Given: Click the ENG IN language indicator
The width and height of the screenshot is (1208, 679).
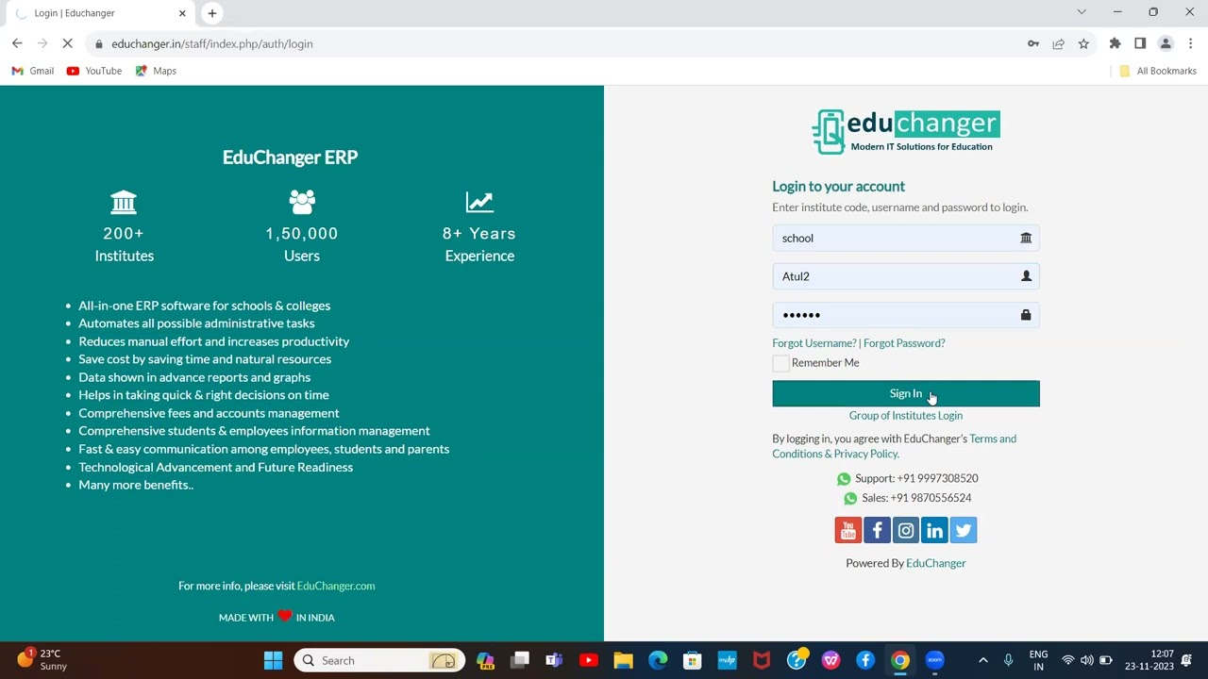Looking at the screenshot, I should (x=1038, y=660).
